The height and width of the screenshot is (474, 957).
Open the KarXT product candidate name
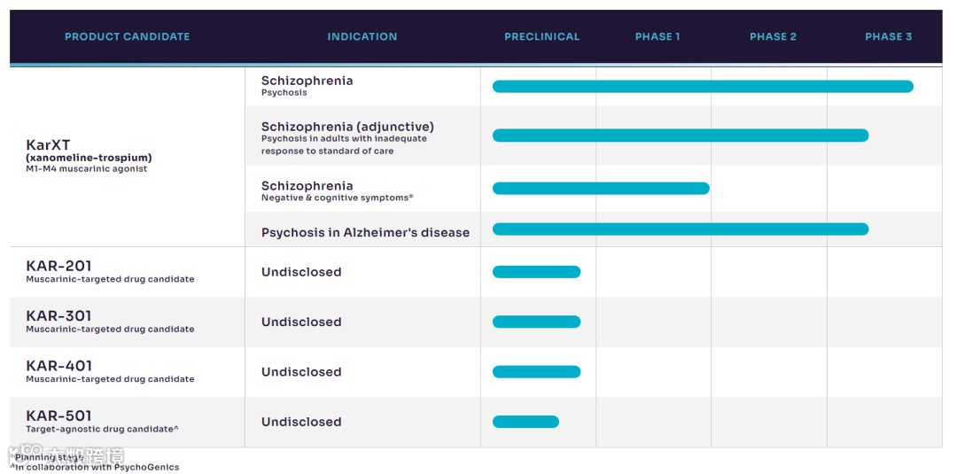pyautogui.click(x=48, y=145)
